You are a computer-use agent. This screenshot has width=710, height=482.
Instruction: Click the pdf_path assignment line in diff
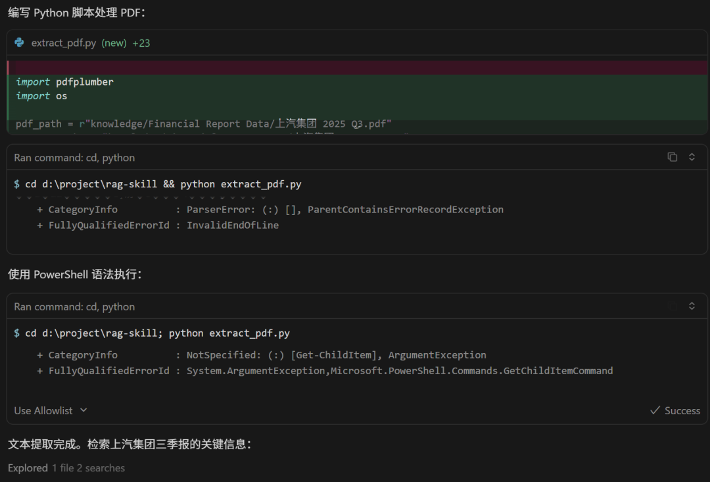pyautogui.click(x=204, y=124)
